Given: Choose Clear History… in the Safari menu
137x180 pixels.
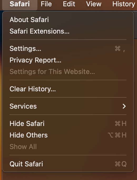Looking at the screenshot, I should (68, 89).
